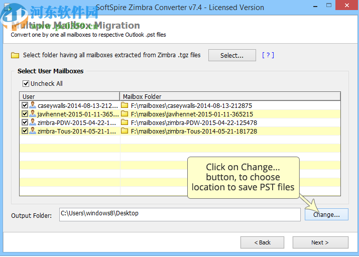
Task: Click the user icon for zimbra-PDW
Action: click(x=33, y=122)
